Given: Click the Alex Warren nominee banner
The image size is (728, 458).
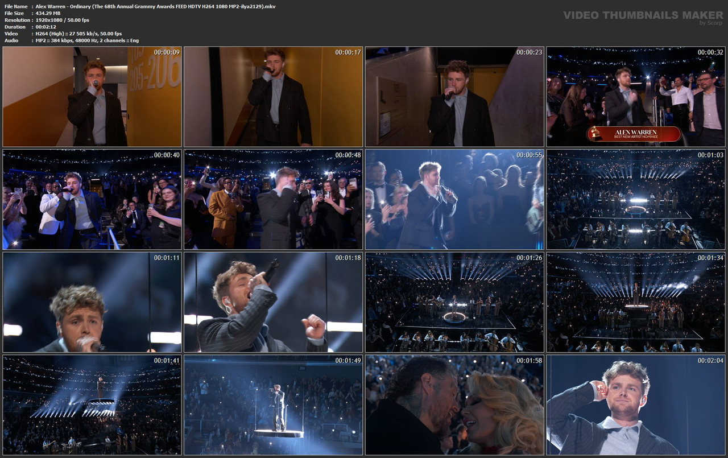Looking at the screenshot, I should [x=634, y=134].
